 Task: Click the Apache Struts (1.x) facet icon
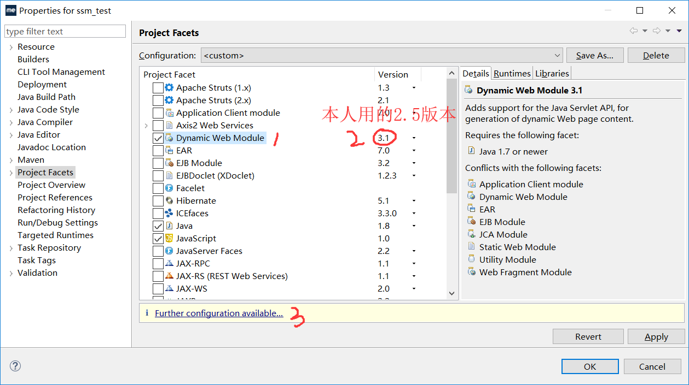tap(169, 87)
